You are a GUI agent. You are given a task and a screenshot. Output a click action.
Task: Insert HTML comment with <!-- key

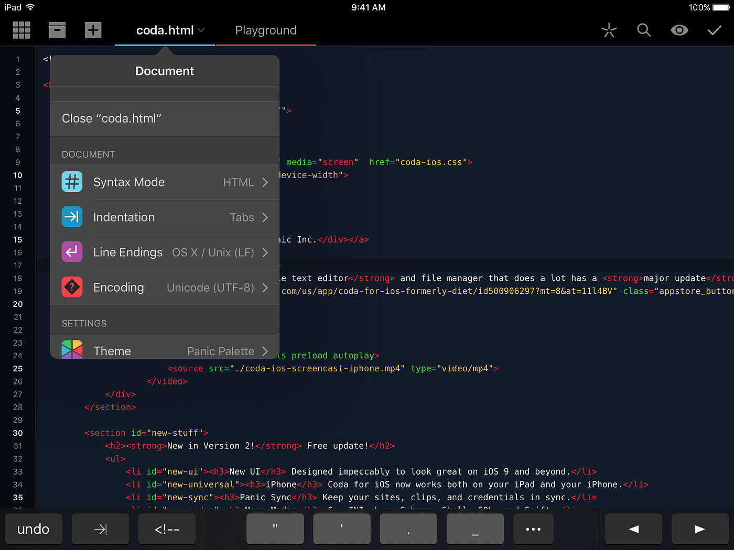point(167,529)
